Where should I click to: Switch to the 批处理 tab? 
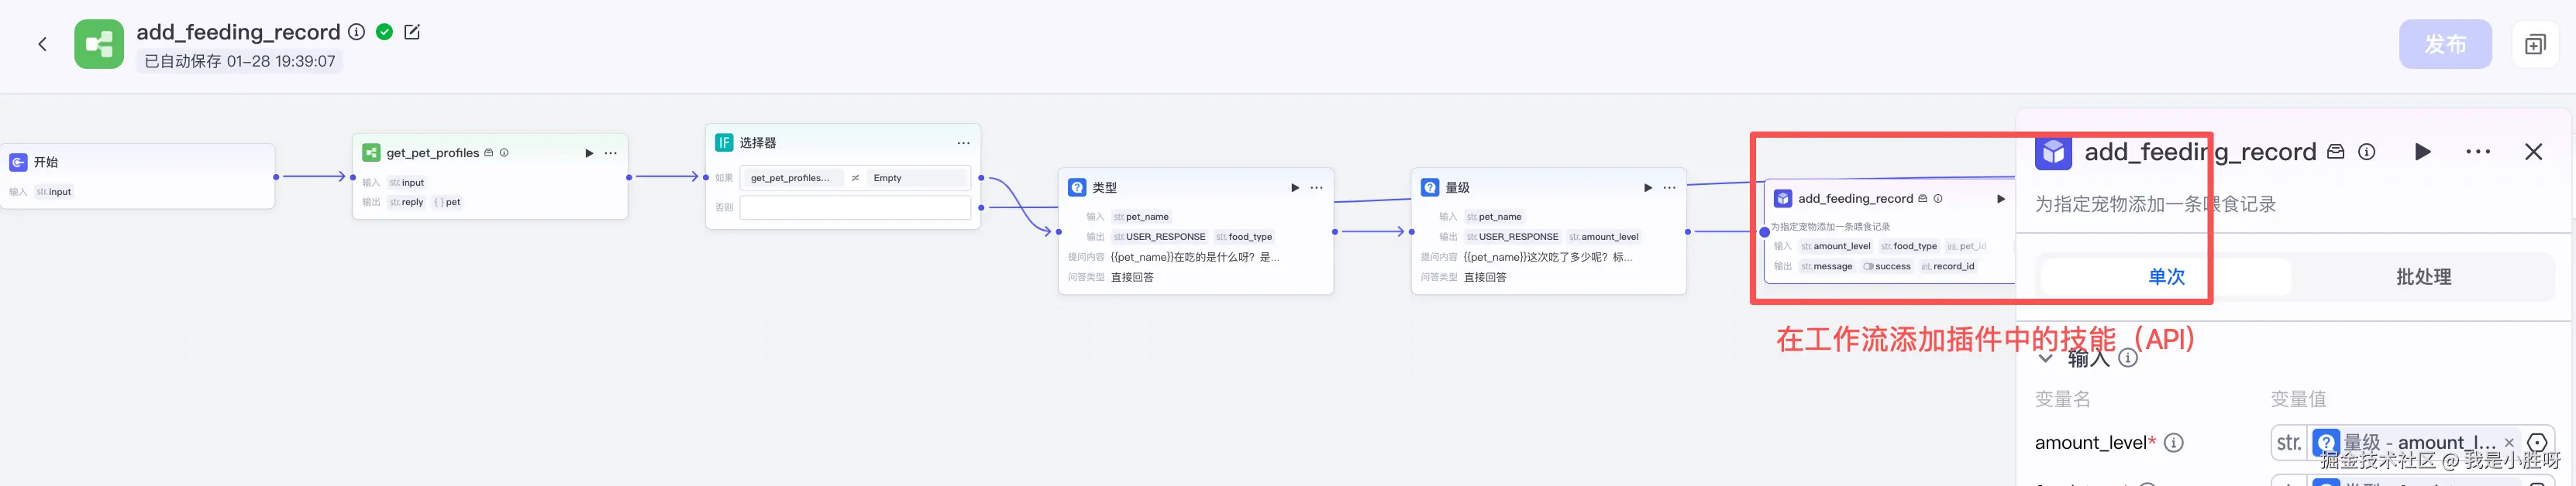click(2423, 276)
